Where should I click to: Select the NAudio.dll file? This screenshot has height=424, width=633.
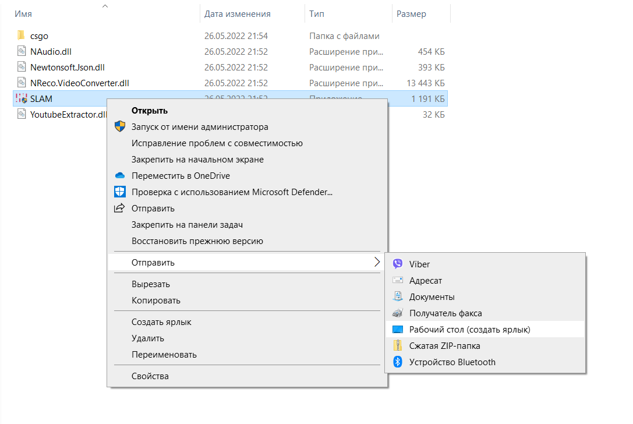click(x=51, y=52)
